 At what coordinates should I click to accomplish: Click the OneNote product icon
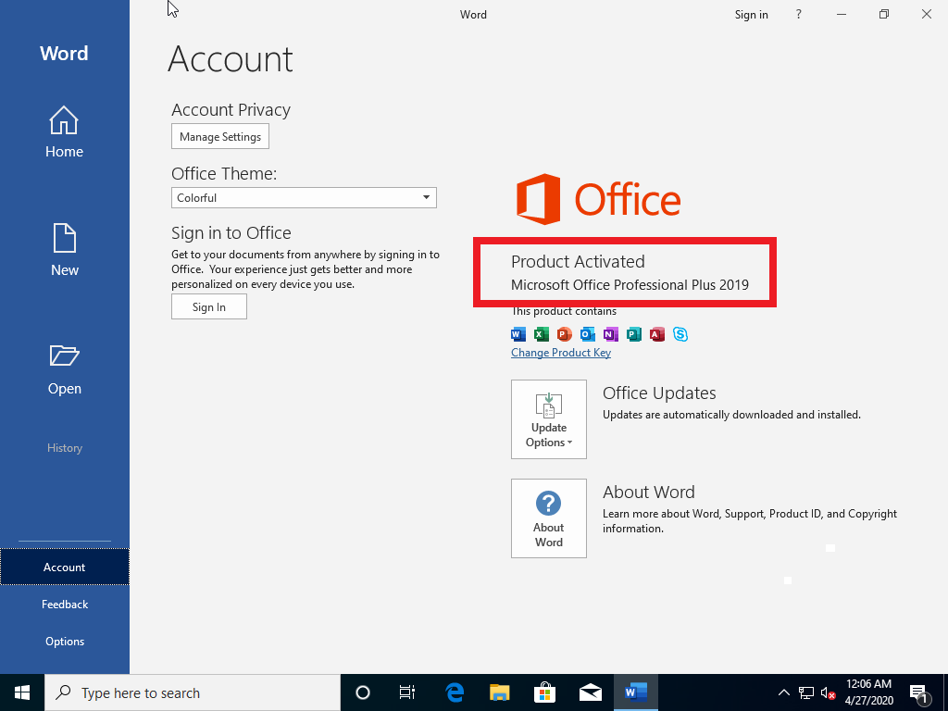click(x=611, y=334)
